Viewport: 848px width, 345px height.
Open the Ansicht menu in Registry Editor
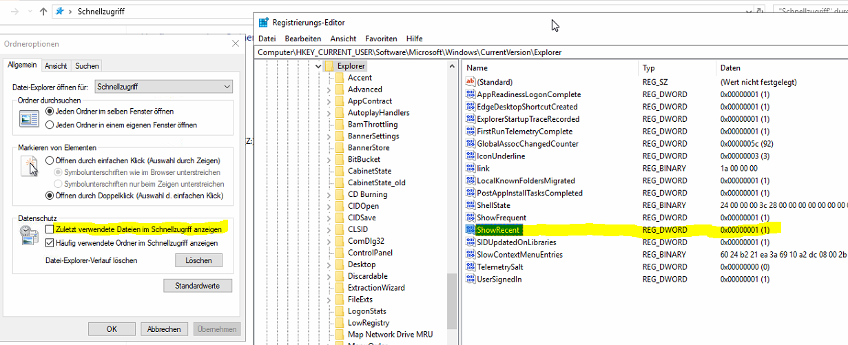[343, 39]
